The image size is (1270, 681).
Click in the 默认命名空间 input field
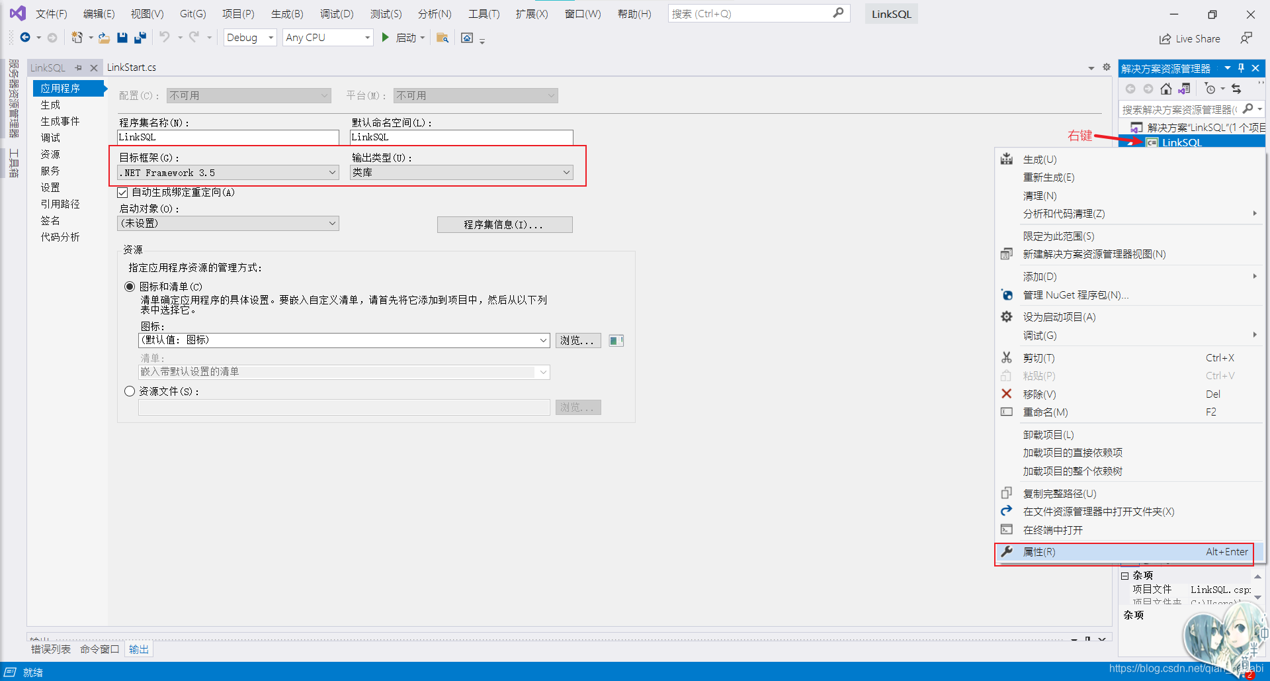461,137
